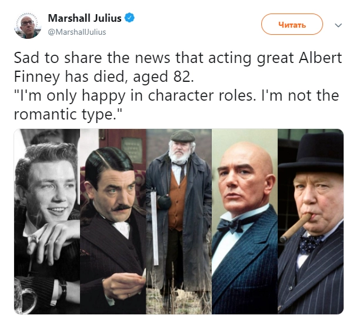Viewport: 353px width, 322px height.
Task: Visit the @MarshallJulius handle link
Action: coord(76,32)
